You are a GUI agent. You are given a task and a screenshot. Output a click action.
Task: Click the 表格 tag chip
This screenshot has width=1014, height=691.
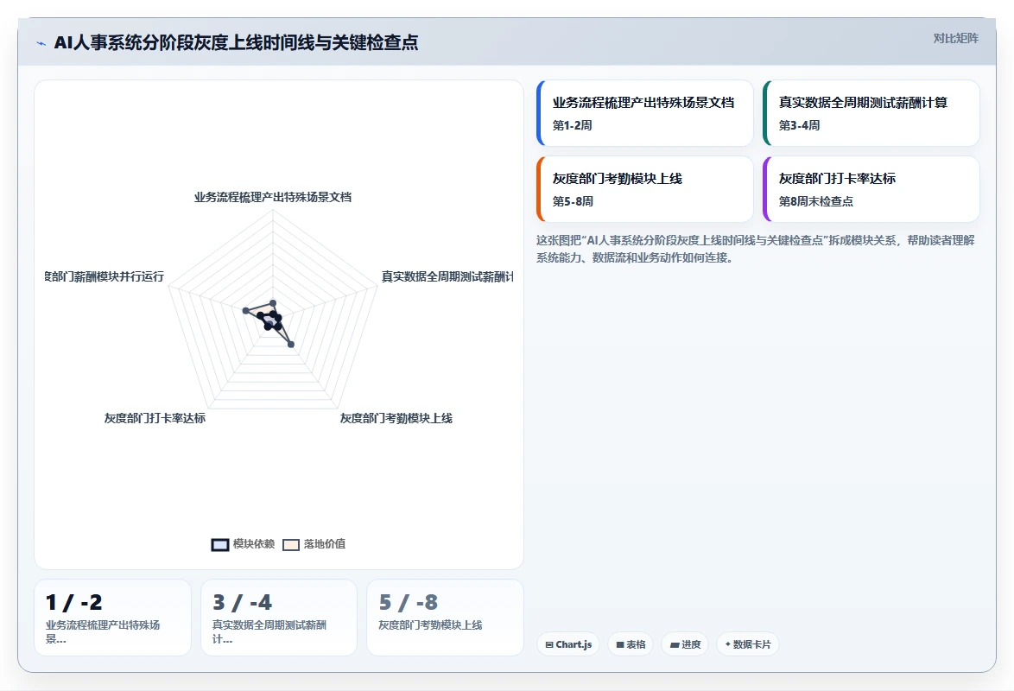coord(631,644)
